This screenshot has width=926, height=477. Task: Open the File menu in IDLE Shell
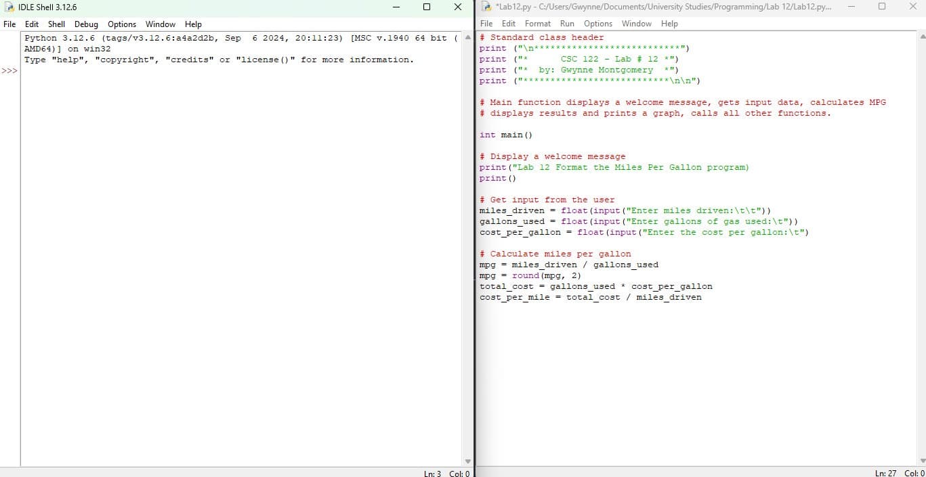10,24
